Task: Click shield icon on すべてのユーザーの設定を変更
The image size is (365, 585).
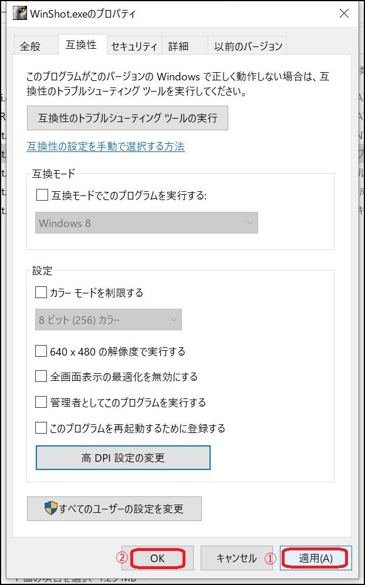Action: pyautogui.click(x=50, y=508)
